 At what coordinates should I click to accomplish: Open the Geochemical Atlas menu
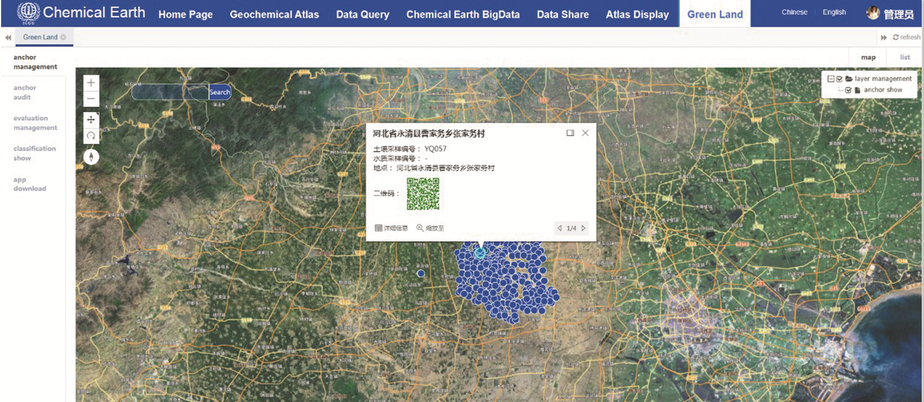click(274, 15)
